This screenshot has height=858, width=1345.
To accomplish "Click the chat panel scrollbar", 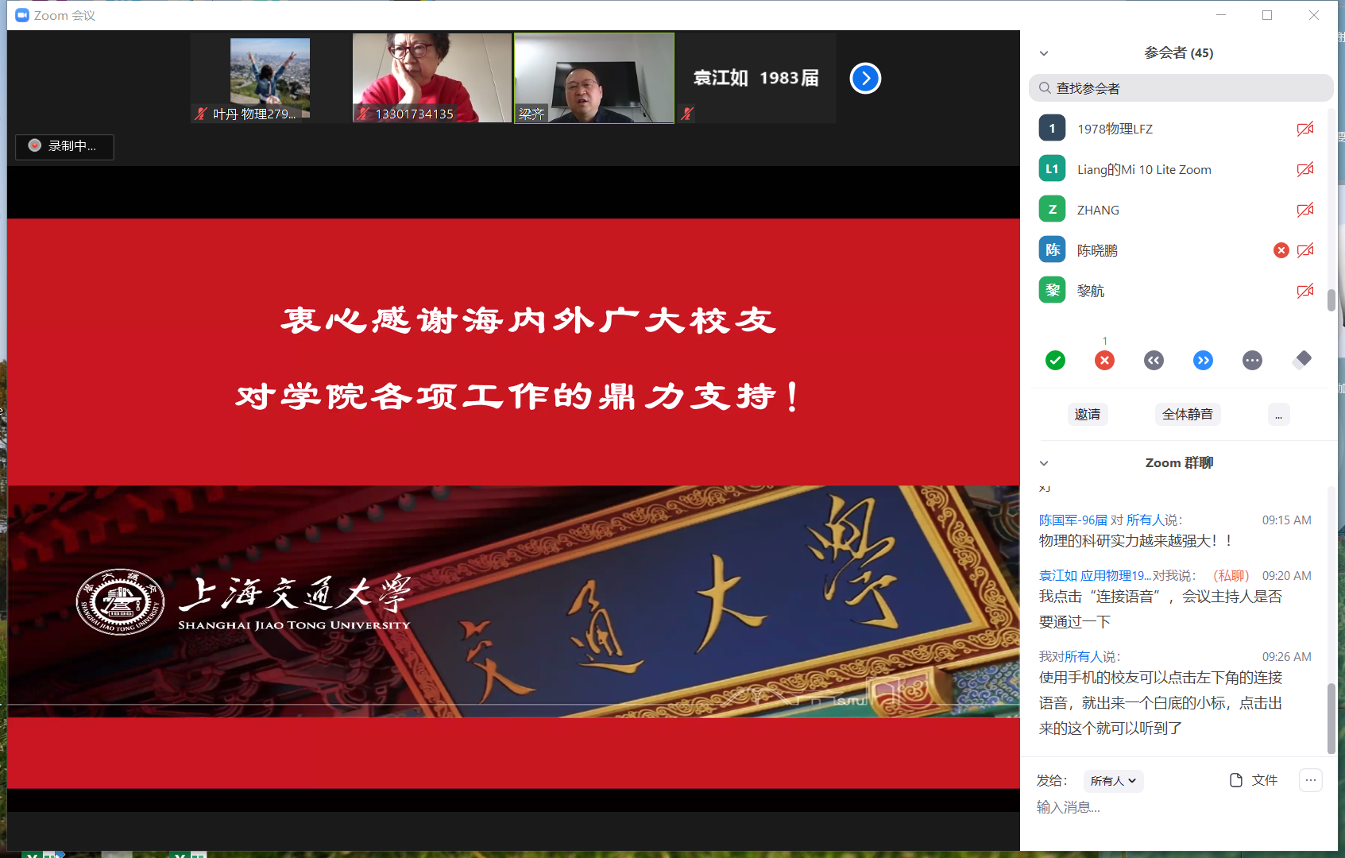I will 1331,715.
